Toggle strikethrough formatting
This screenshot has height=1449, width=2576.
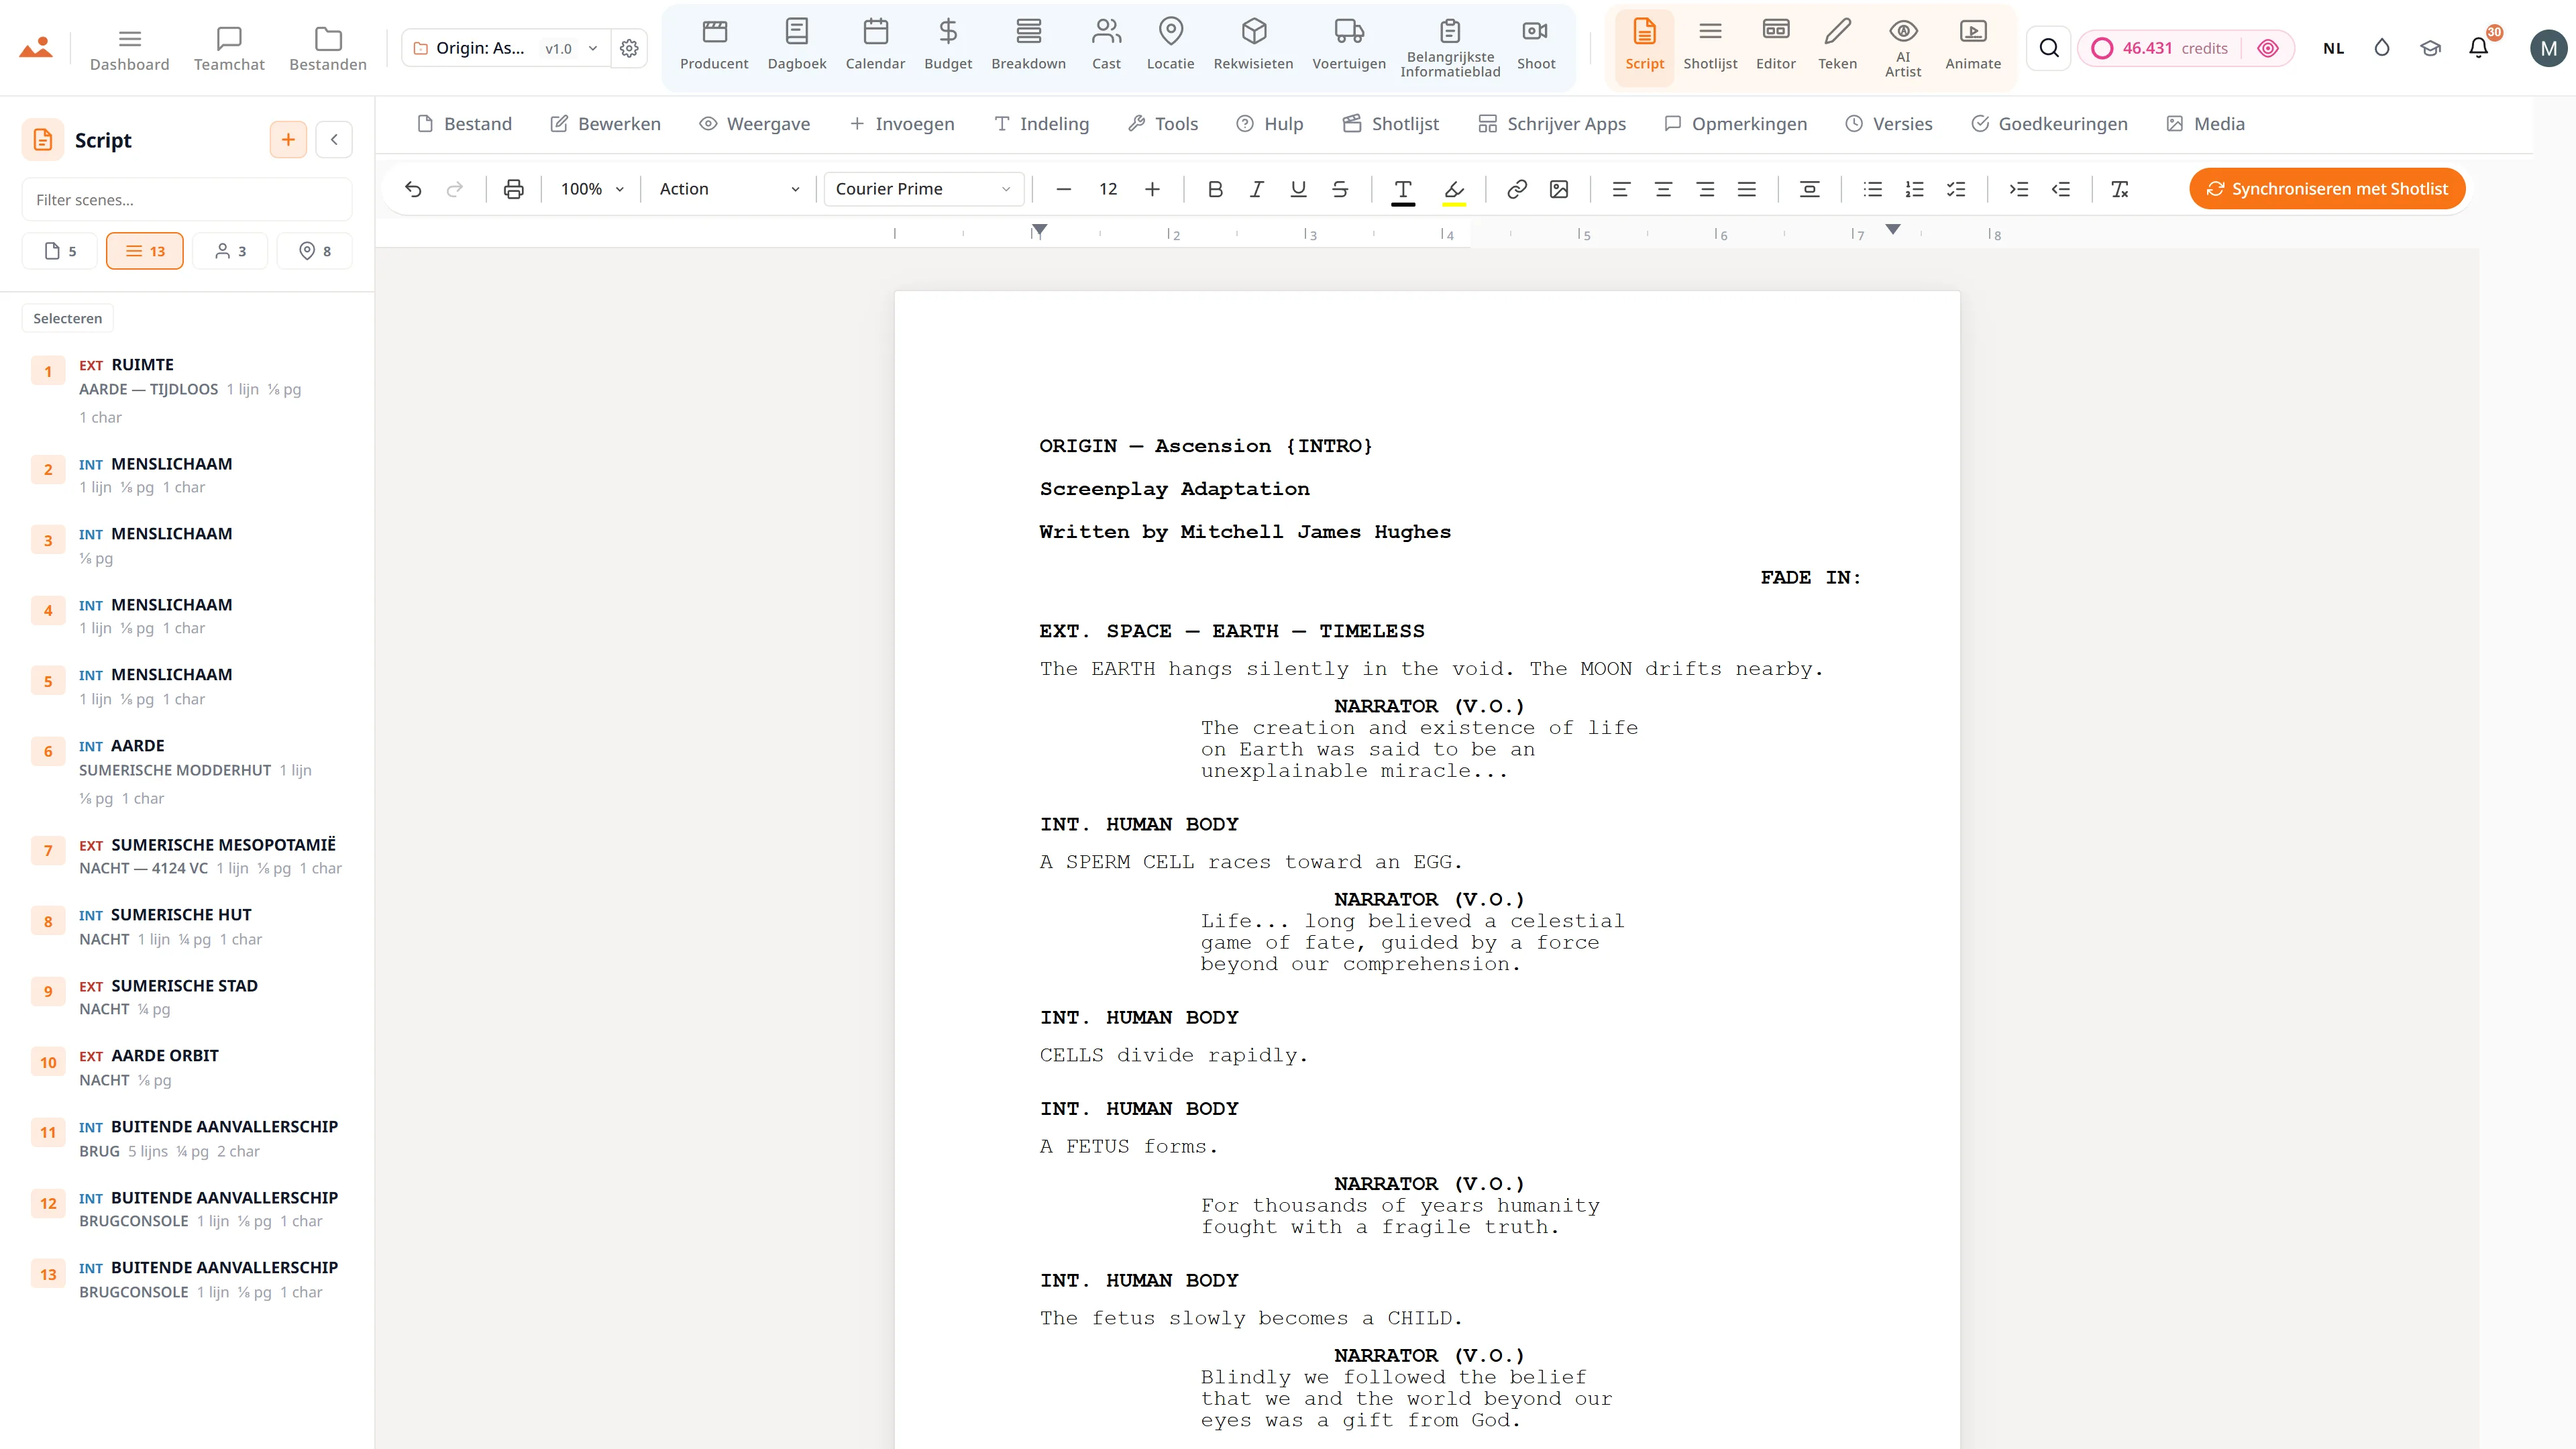click(x=1341, y=189)
